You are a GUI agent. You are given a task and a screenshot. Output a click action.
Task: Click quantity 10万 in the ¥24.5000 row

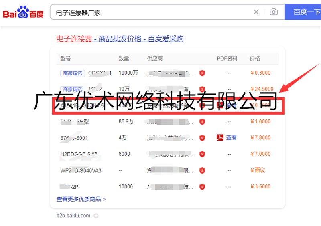click(124, 89)
